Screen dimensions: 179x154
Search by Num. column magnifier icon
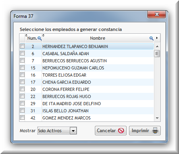coord(40,38)
